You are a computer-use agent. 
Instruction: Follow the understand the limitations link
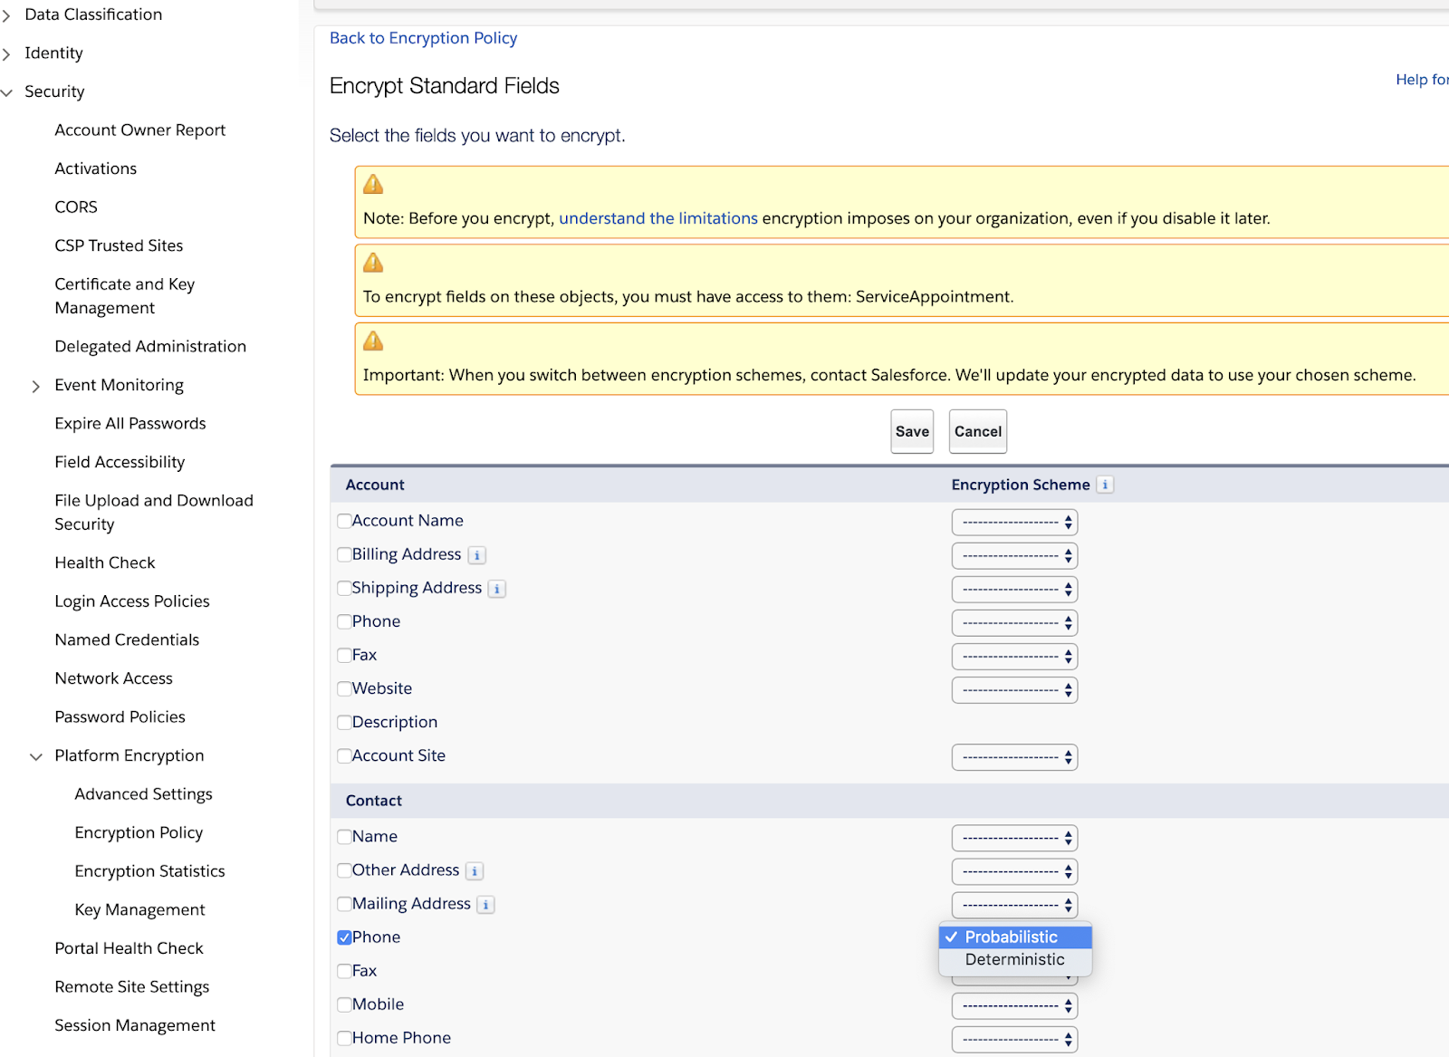coord(658,217)
